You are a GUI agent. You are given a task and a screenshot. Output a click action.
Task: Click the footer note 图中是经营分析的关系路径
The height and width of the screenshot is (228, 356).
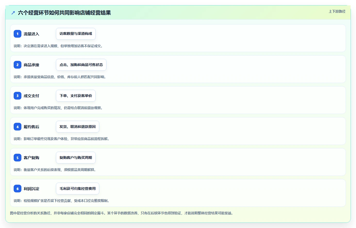point(30,213)
